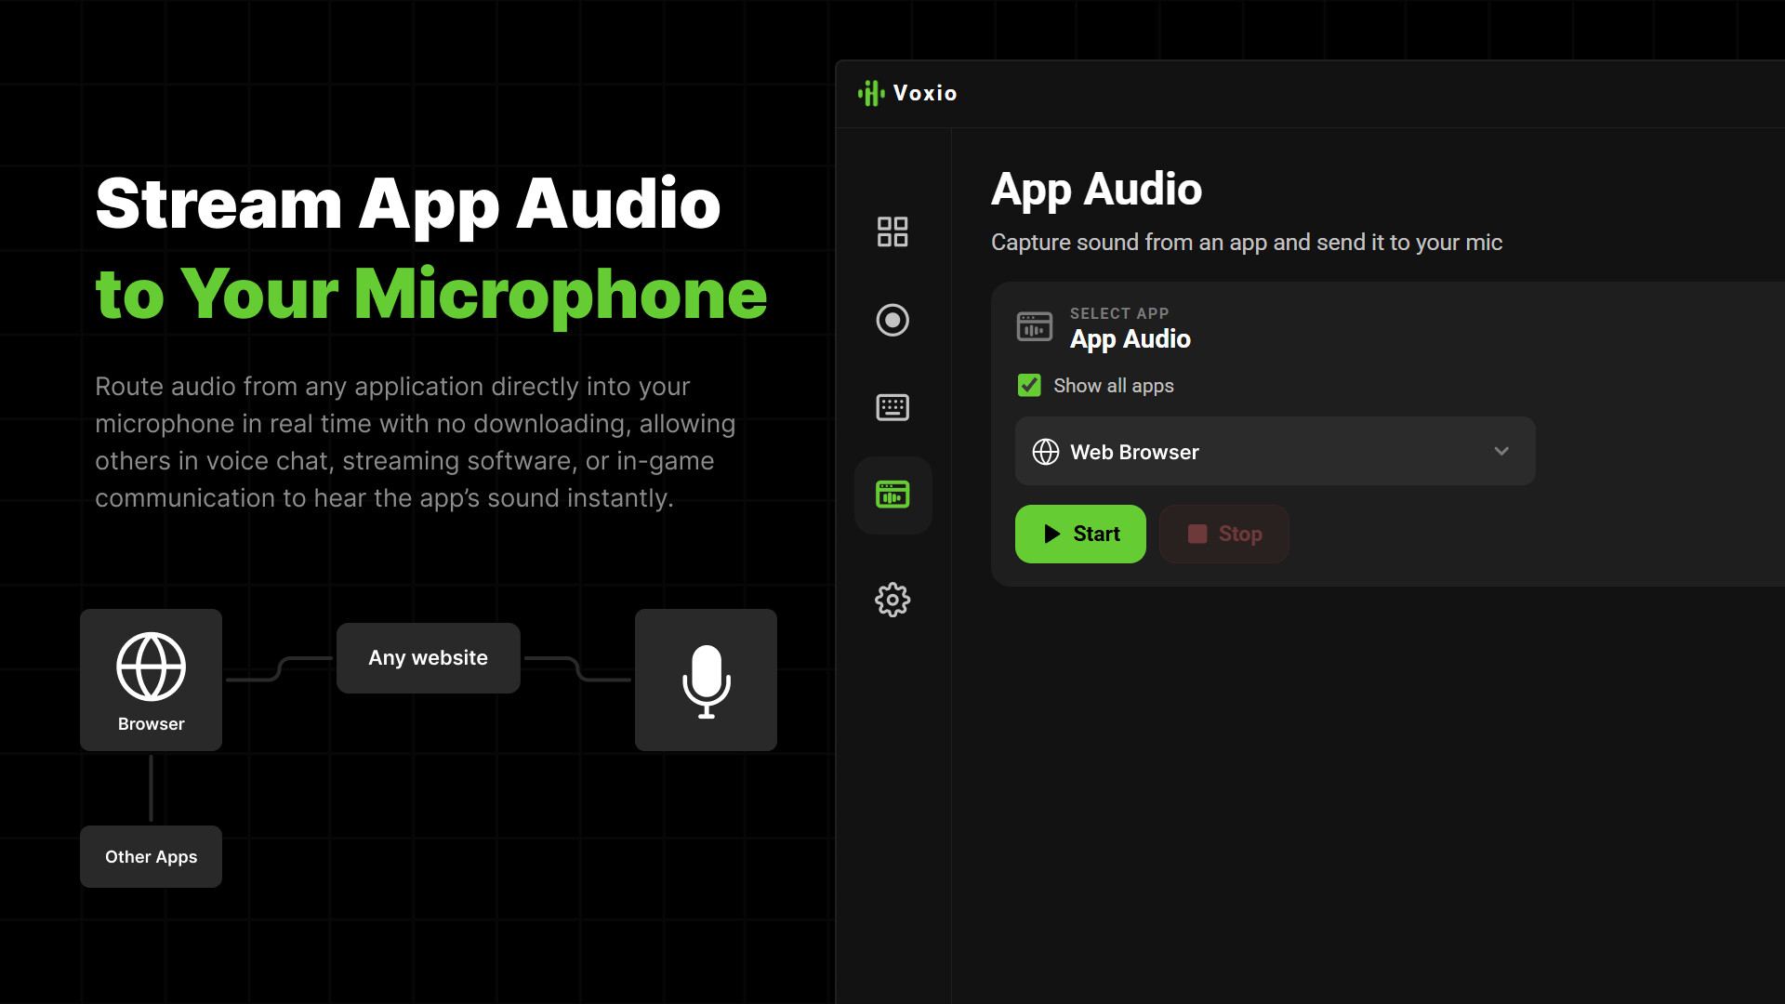Open the dashboard grid icon in sidebar
The height and width of the screenshot is (1004, 1785).
892,231
